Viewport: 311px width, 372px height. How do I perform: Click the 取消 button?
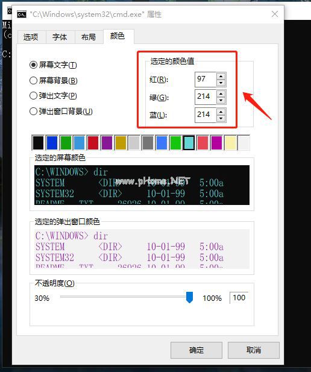click(254, 350)
